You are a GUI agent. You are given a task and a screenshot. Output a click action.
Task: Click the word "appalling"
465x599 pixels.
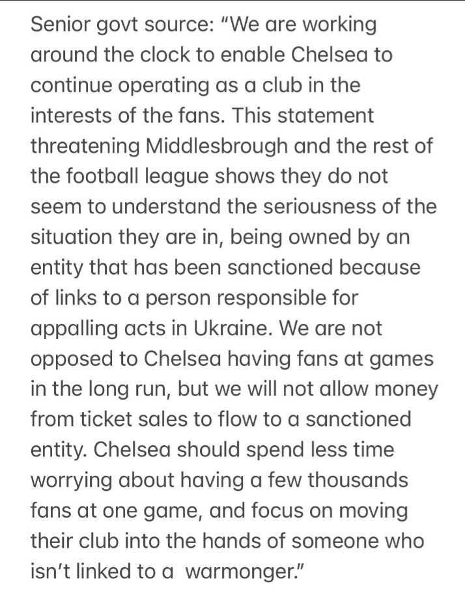click(74, 329)
